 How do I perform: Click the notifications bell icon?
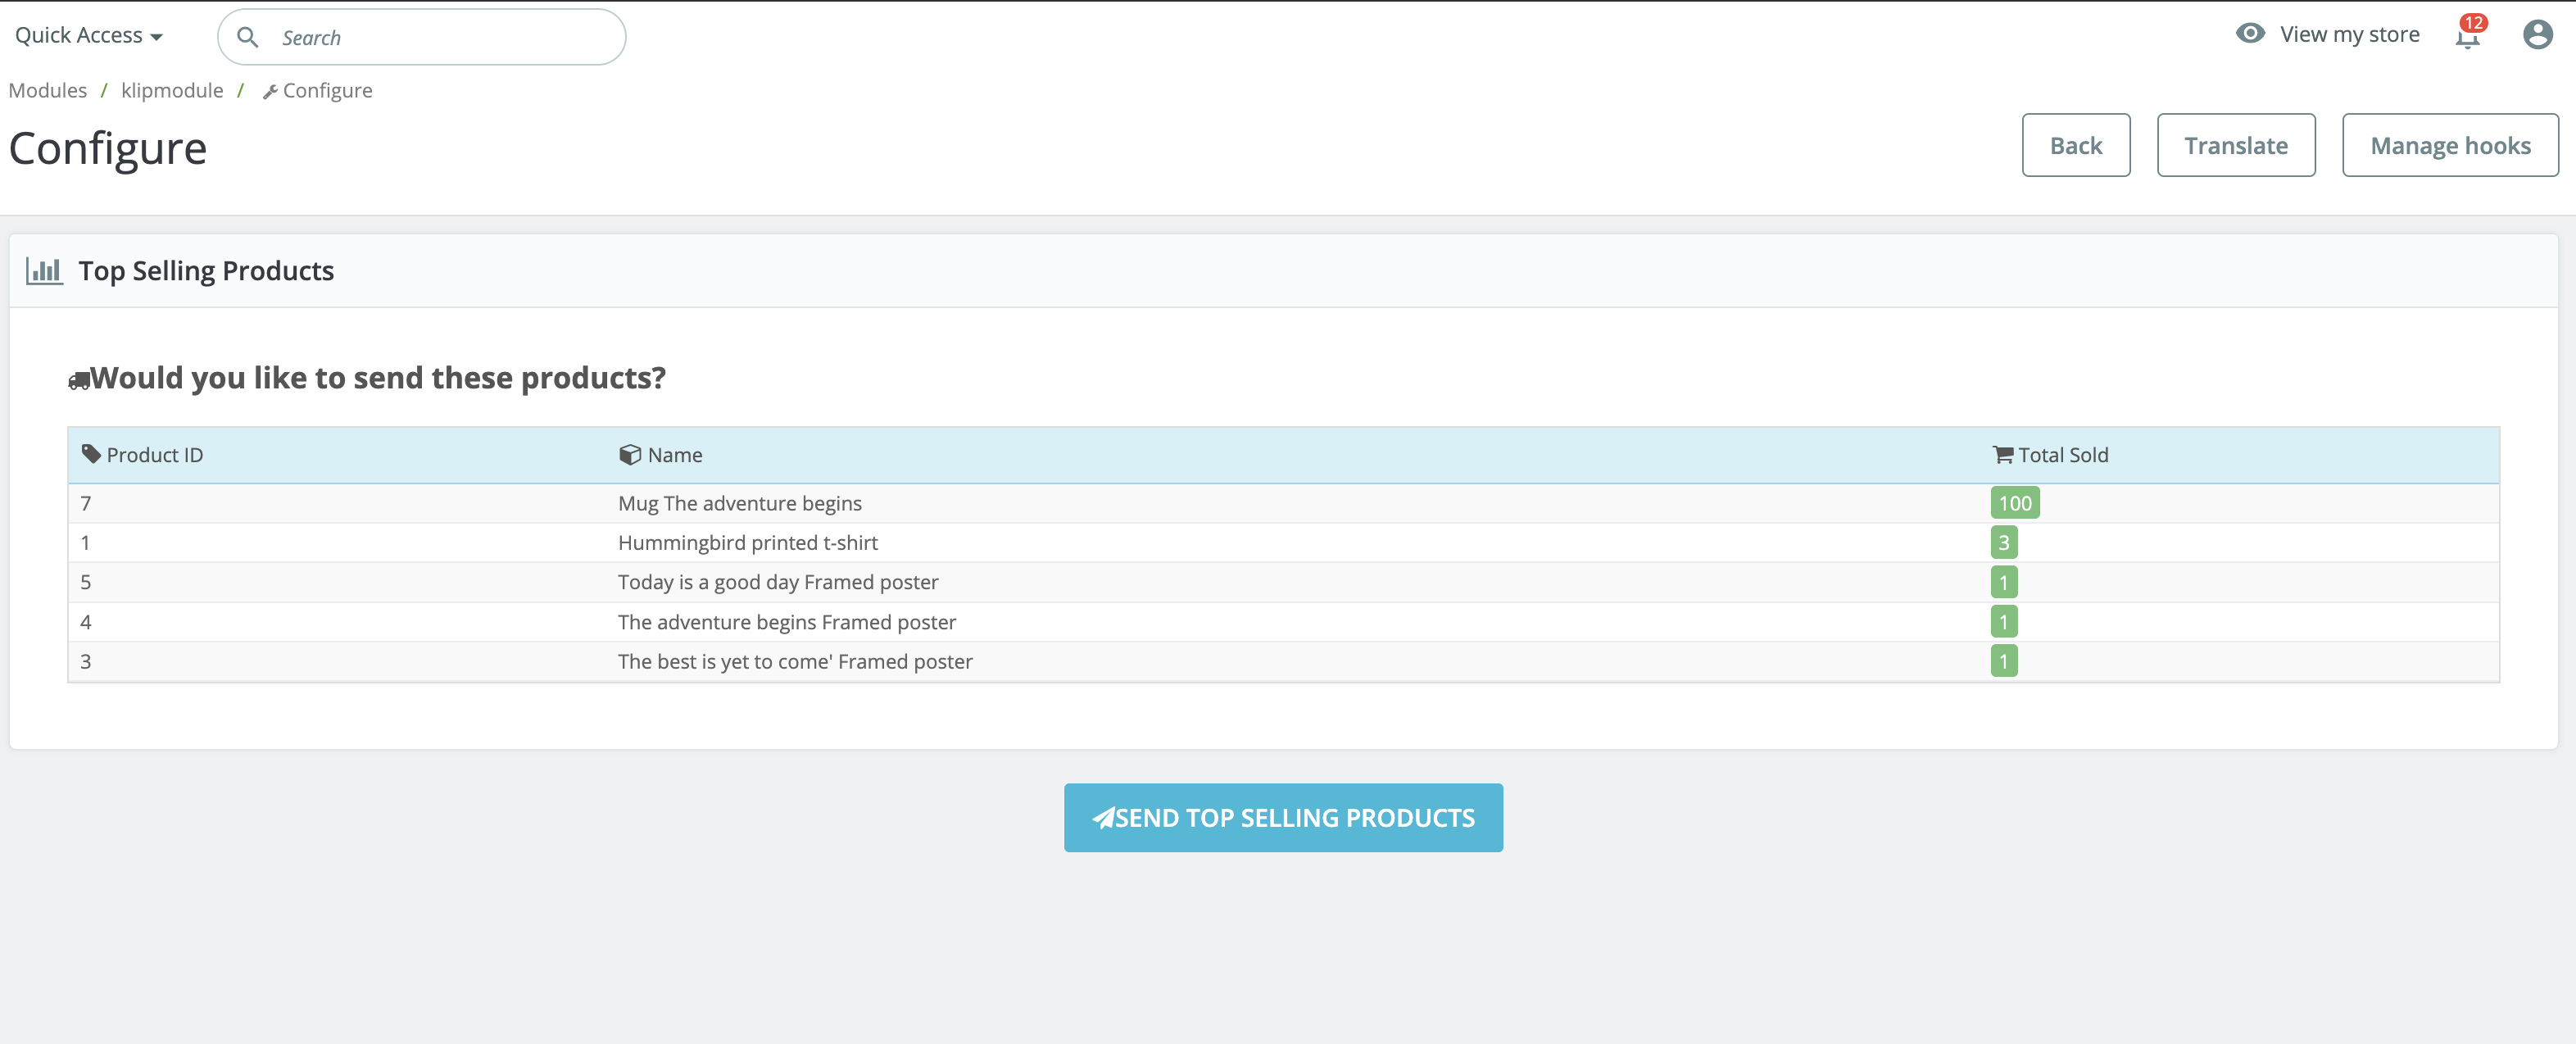pos(2466,38)
